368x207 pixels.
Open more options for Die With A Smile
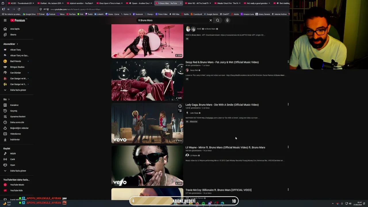tap(288, 104)
